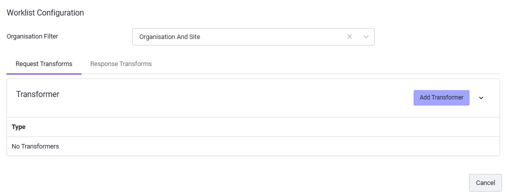Cancel the Worklist Configuration dialog

click(486, 183)
